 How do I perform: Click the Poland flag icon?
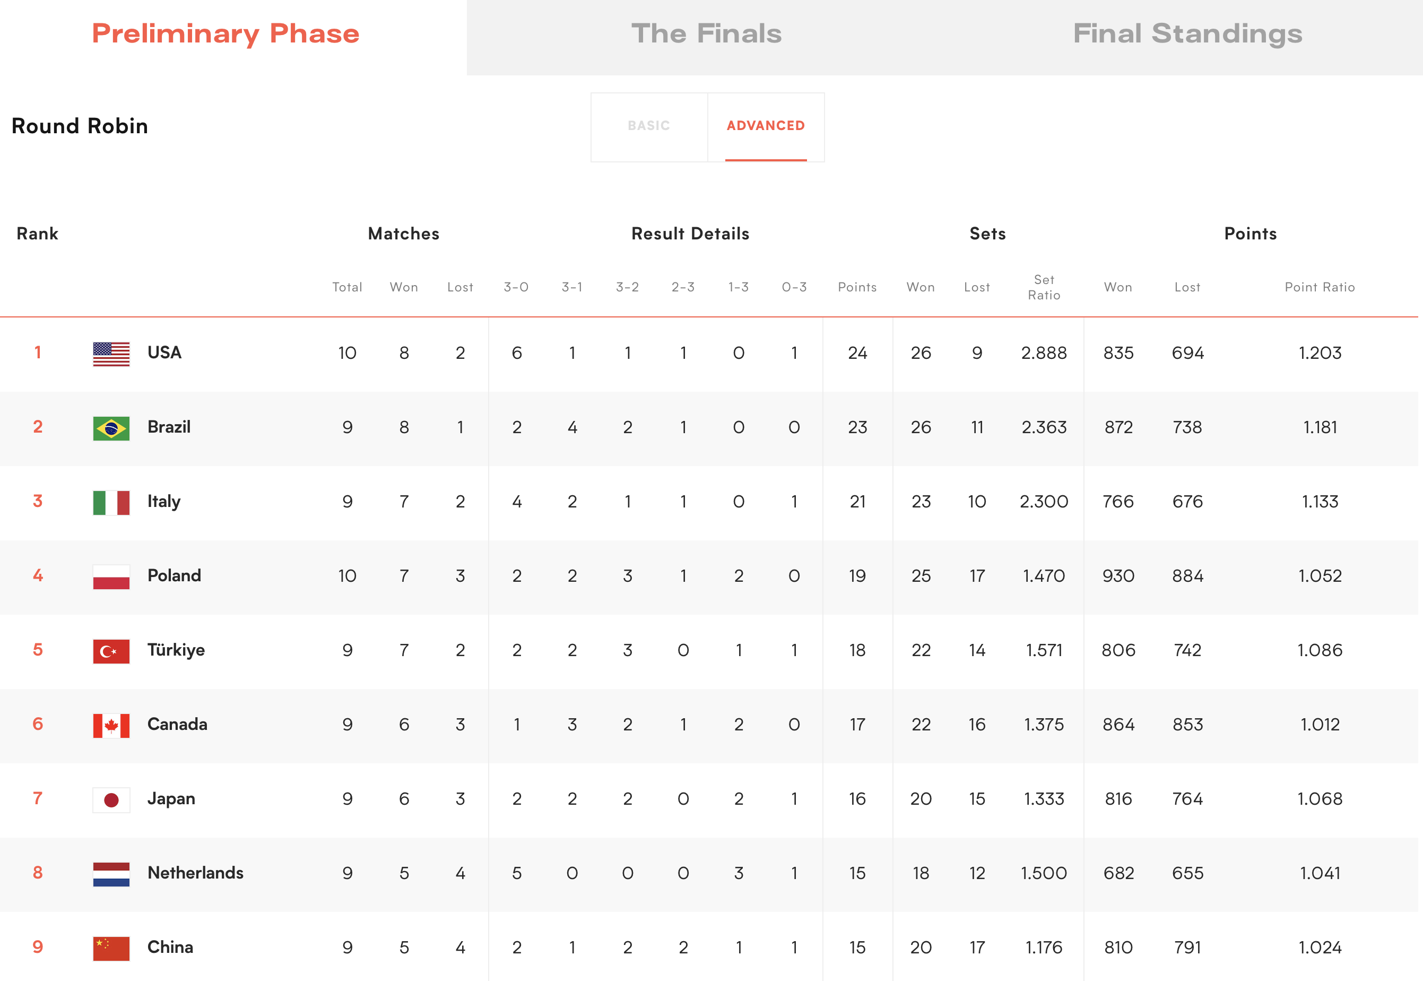(x=111, y=577)
